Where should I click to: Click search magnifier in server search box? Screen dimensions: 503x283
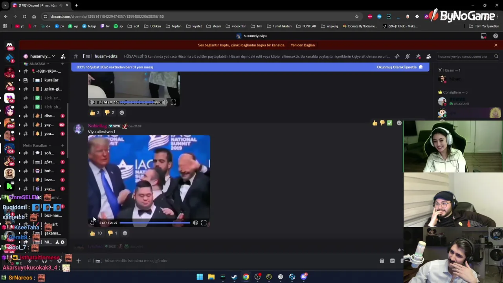point(496,56)
